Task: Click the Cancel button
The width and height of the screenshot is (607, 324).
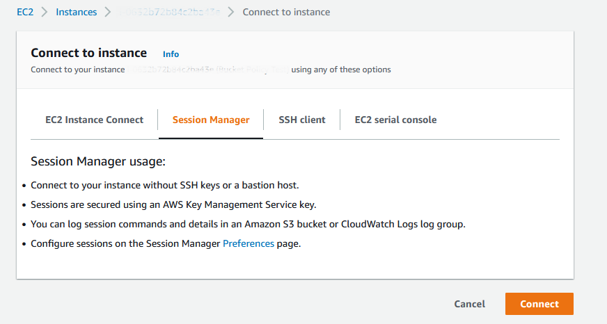Action: pos(470,304)
